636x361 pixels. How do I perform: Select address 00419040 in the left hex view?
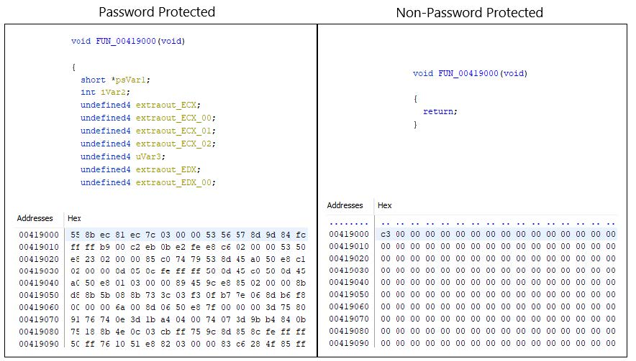click(x=39, y=283)
